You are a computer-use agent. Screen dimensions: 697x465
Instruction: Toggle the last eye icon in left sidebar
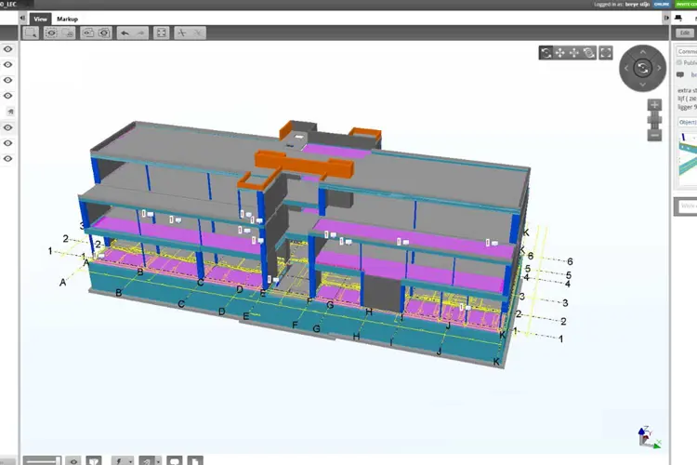[x=8, y=159]
